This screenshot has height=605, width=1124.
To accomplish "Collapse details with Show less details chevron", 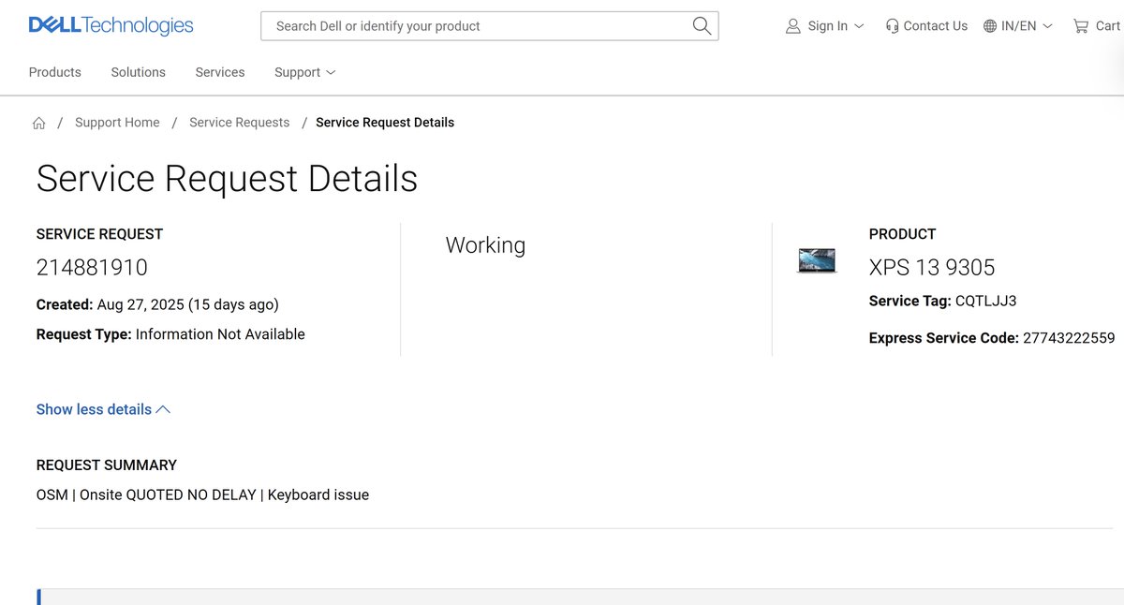I will click(x=163, y=409).
